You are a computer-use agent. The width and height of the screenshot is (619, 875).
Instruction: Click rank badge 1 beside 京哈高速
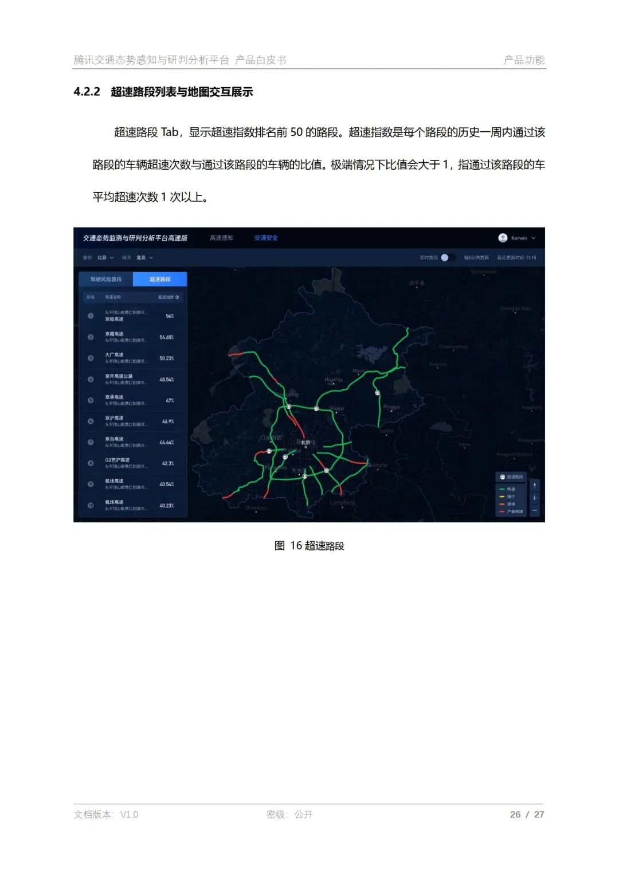point(91,316)
